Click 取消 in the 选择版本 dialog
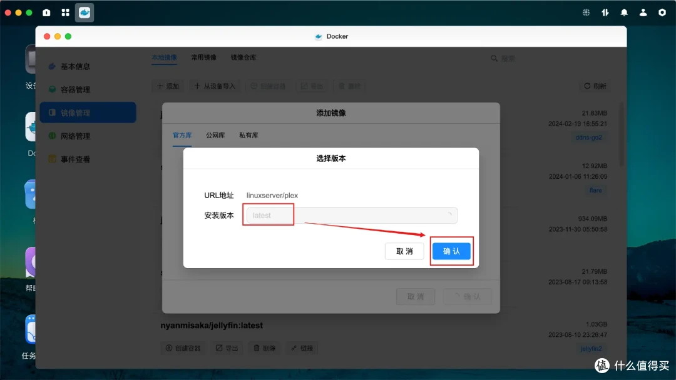676x380 pixels. (x=404, y=251)
